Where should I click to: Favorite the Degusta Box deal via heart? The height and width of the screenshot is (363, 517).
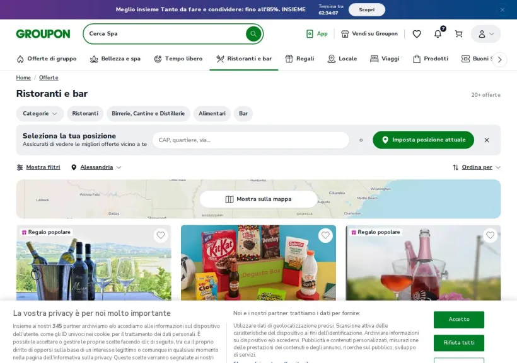(325, 235)
